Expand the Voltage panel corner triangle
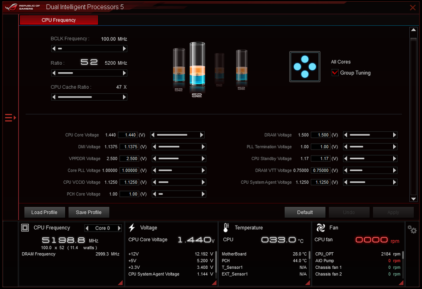 (x=214, y=282)
